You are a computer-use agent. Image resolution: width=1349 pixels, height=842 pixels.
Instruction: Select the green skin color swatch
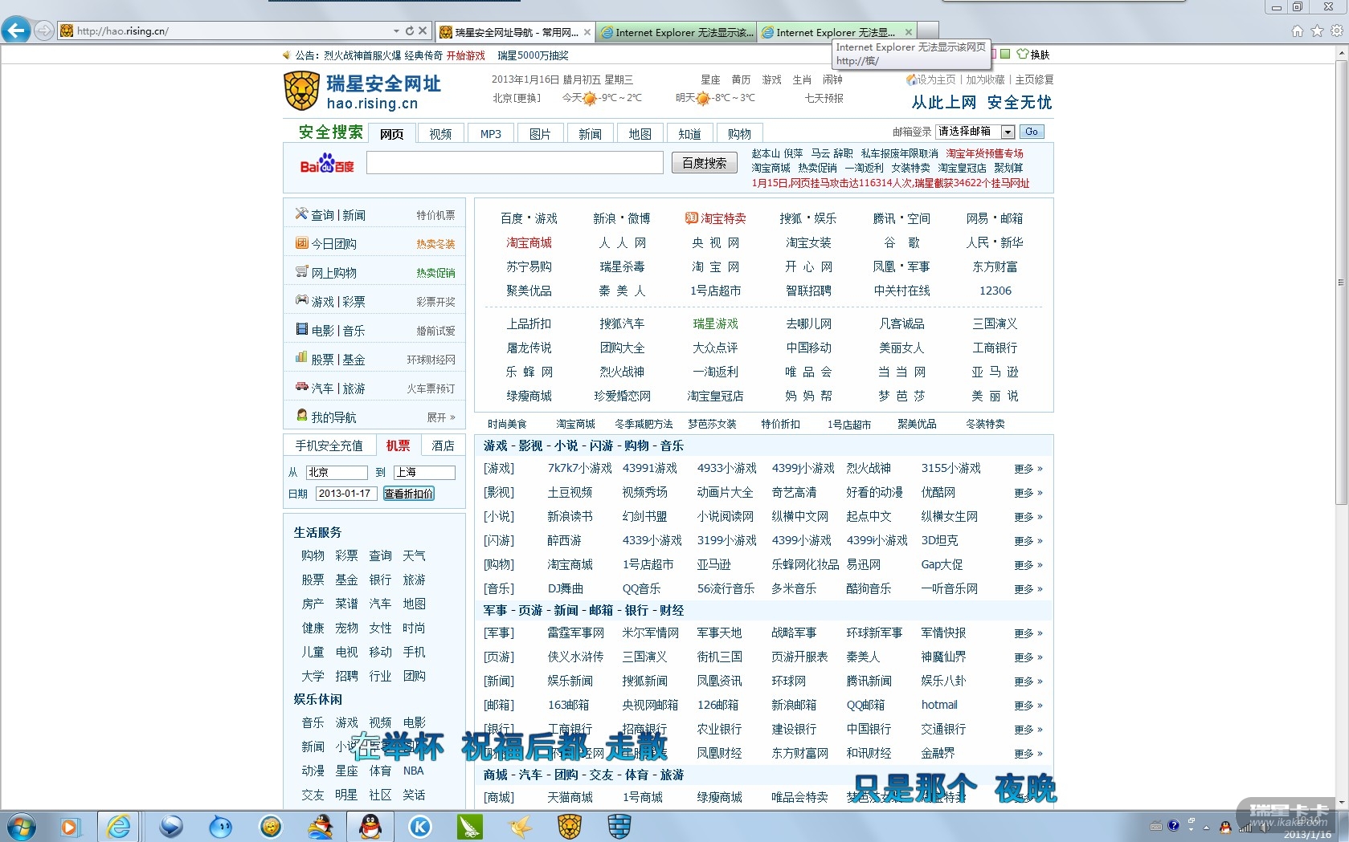1005,54
